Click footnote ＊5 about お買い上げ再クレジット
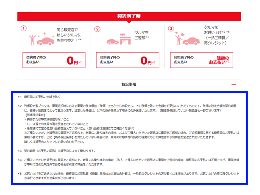 (130, 175)
